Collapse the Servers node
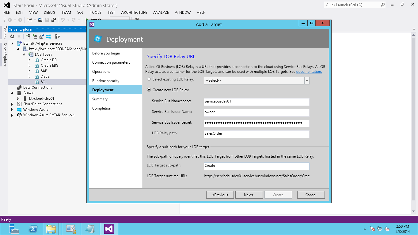Viewport: 418px width, 235px height. 12,93
